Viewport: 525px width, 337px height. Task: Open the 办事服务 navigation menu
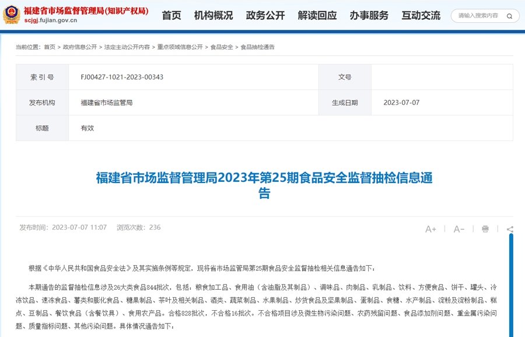tap(369, 16)
